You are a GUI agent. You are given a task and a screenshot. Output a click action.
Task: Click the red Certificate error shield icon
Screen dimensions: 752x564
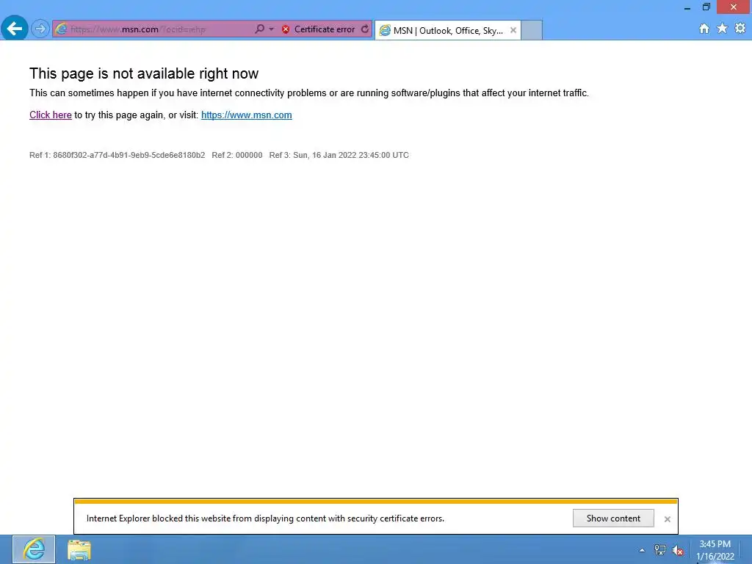(x=286, y=29)
